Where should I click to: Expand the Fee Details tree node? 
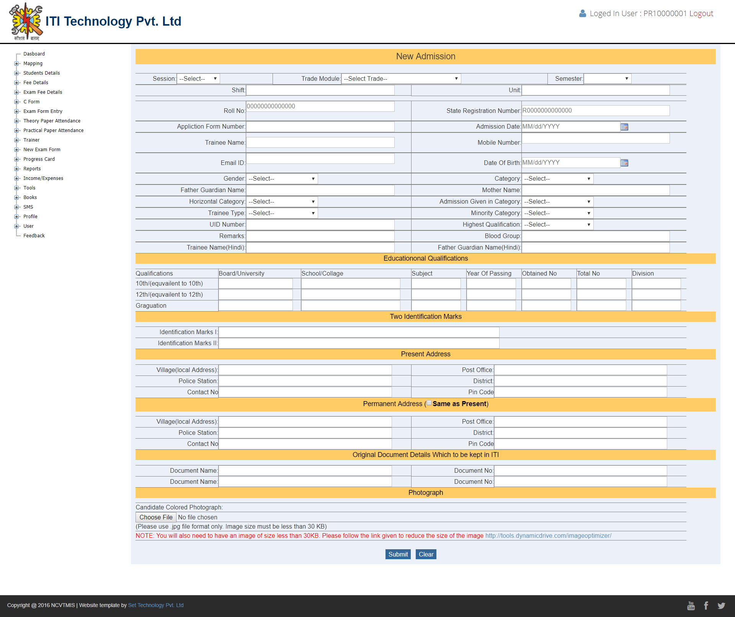click(16, 83)
